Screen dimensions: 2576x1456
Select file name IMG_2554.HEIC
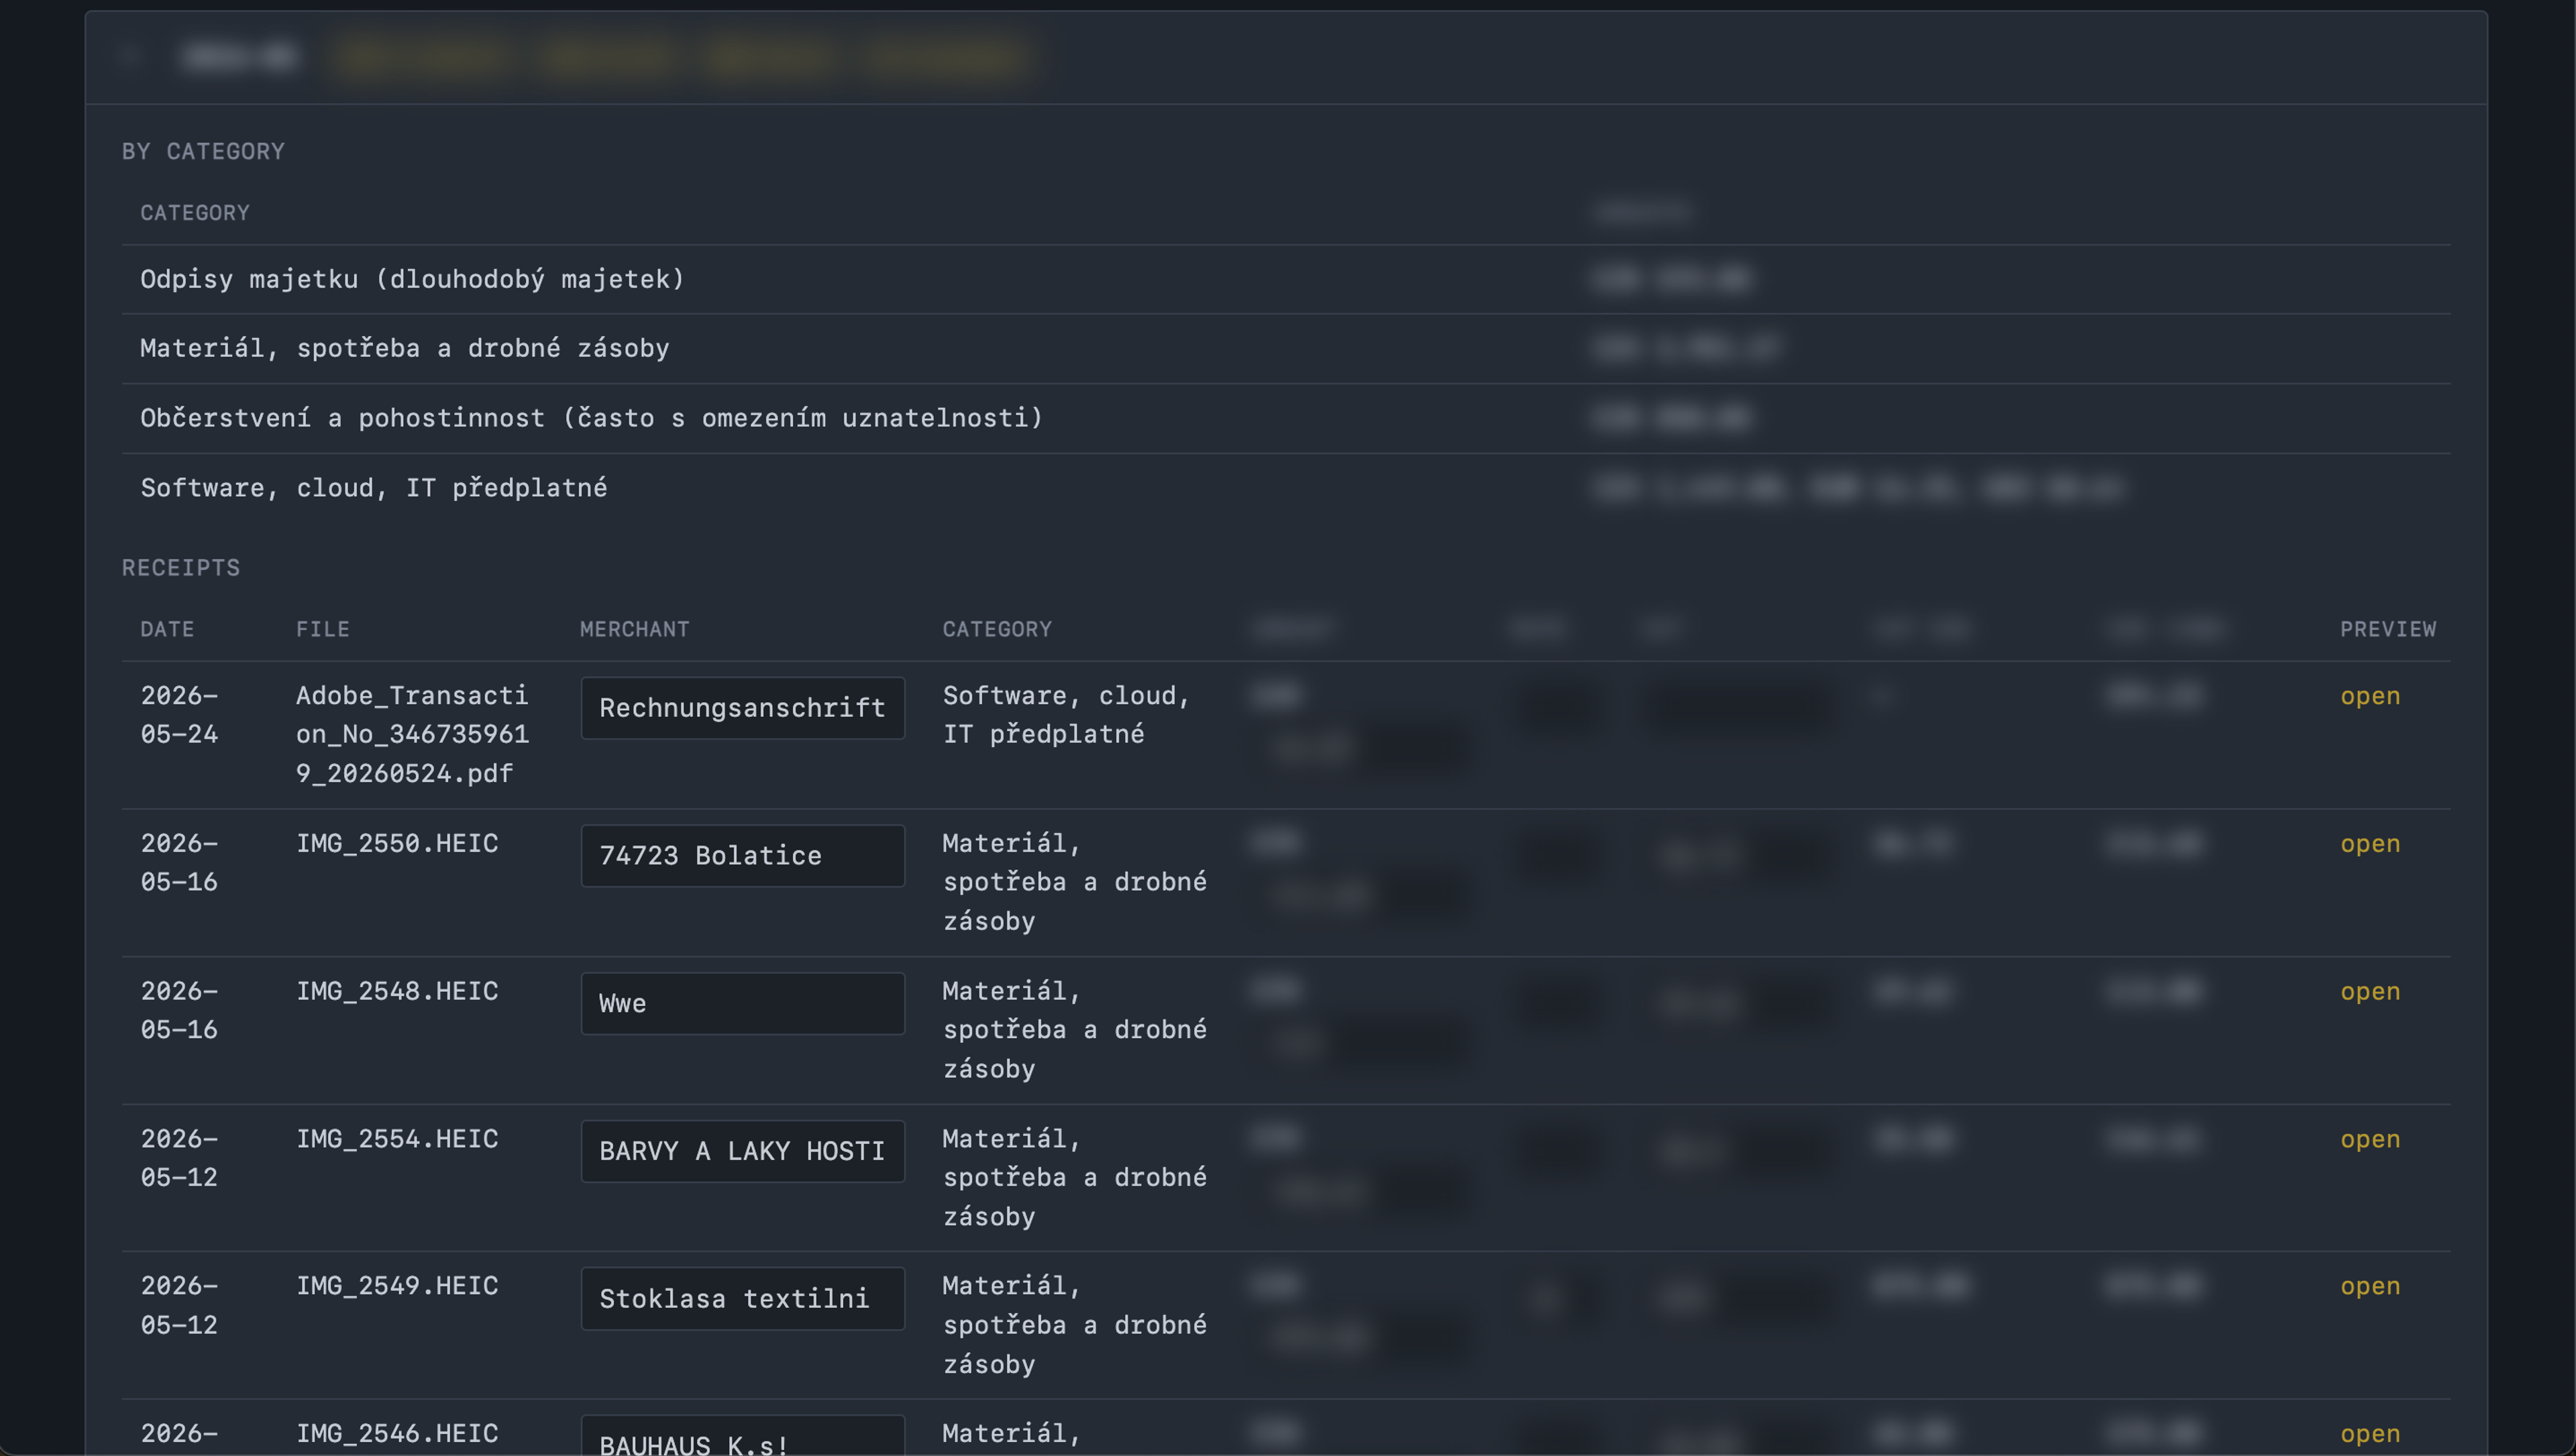(x=397, y=1140)
